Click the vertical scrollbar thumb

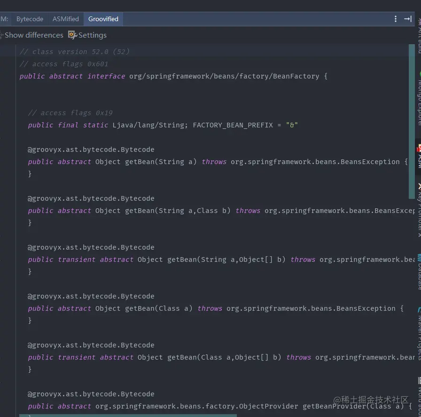(x=412, y=121)
